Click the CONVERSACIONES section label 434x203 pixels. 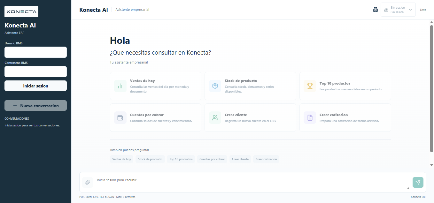click(x=17, y=118)
